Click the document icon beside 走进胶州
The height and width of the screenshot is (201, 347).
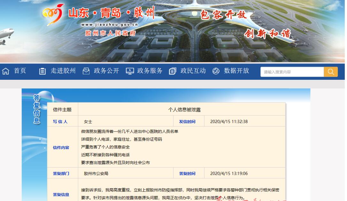(x=42, y=71)
